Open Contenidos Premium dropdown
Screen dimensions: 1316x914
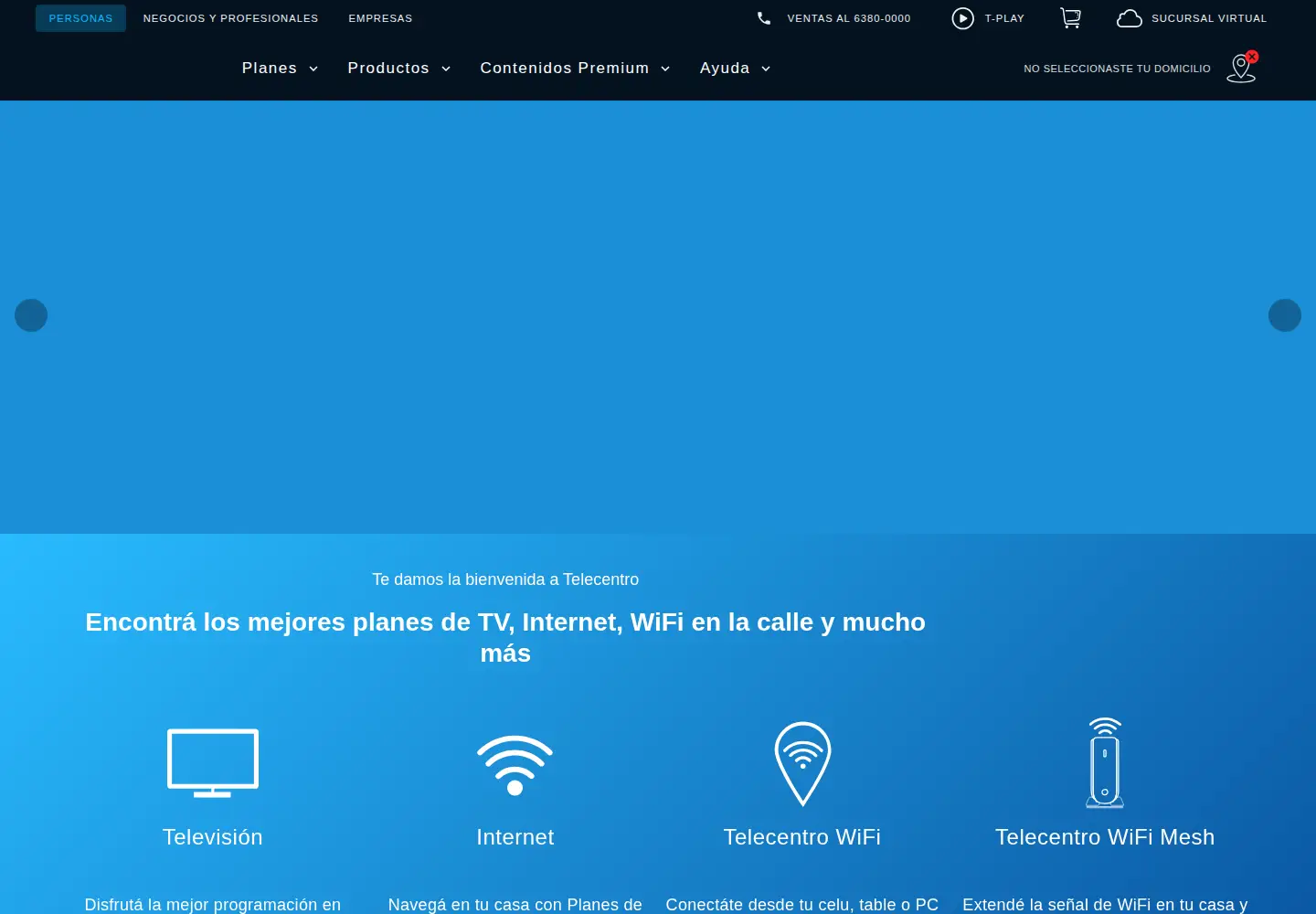[x=576, y=69]
